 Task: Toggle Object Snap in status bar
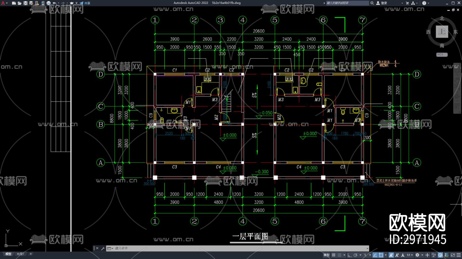[x=381, y=255]
